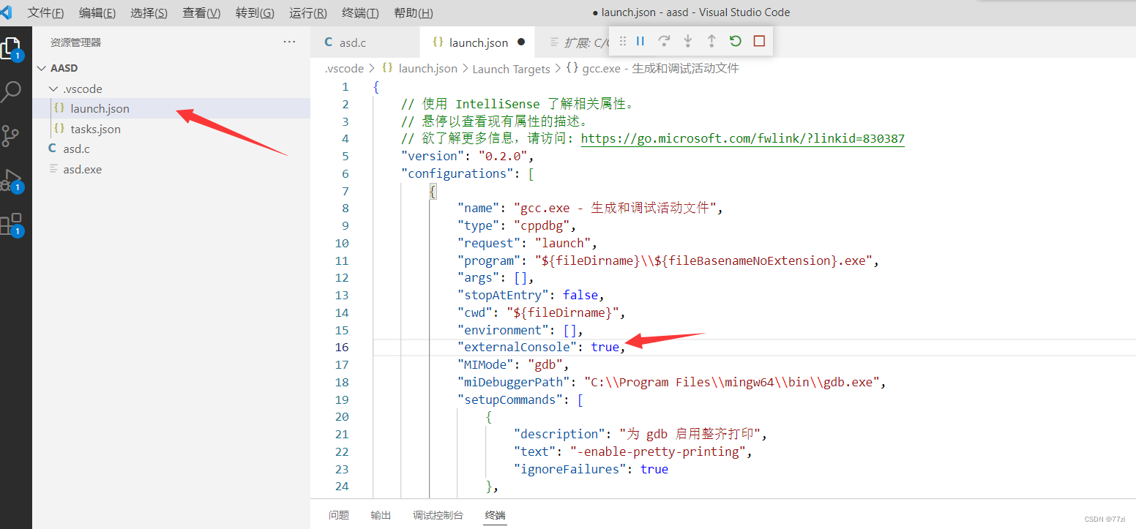1136x529 pixels.
Task: Click the .vscode breadcrumb segment
Action: (344, 68)
